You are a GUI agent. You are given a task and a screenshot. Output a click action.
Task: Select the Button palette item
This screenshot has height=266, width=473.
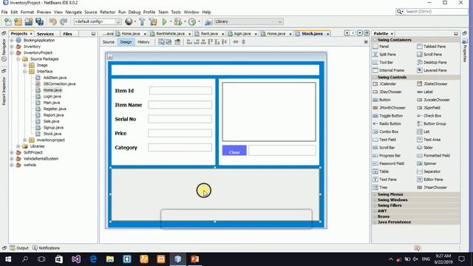coord(382,100)
